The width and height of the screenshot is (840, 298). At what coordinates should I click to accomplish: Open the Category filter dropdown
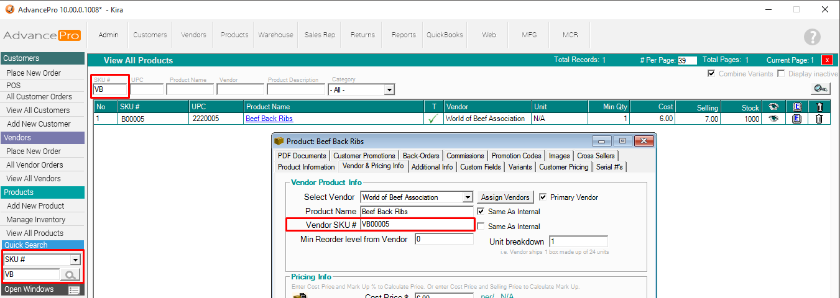point(389,90)
